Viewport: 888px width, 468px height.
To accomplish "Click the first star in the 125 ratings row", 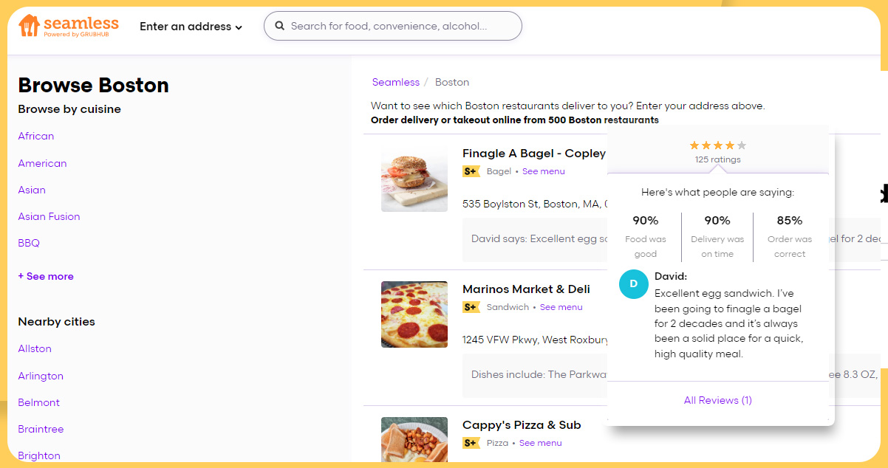I will (x=693, y=145).
